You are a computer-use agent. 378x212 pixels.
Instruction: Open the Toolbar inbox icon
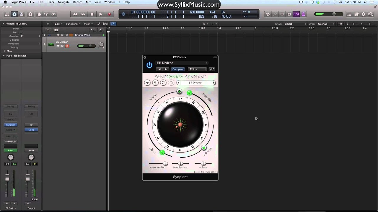[x=22, y=14]
